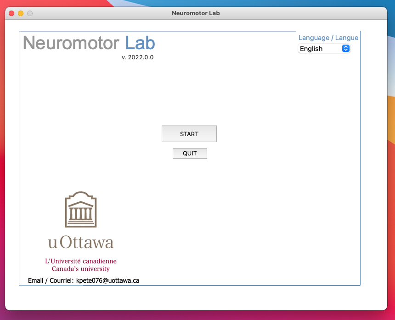Click the version text v. 2022.0.0
The height and width of the screenshot is (320, 395).
137,57
